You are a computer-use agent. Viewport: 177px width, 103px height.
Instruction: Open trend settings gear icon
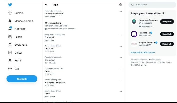tap(121, 5)
